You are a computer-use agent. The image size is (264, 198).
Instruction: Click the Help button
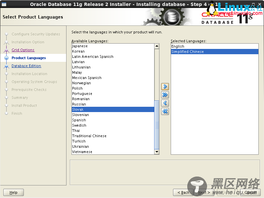[14, 192]
